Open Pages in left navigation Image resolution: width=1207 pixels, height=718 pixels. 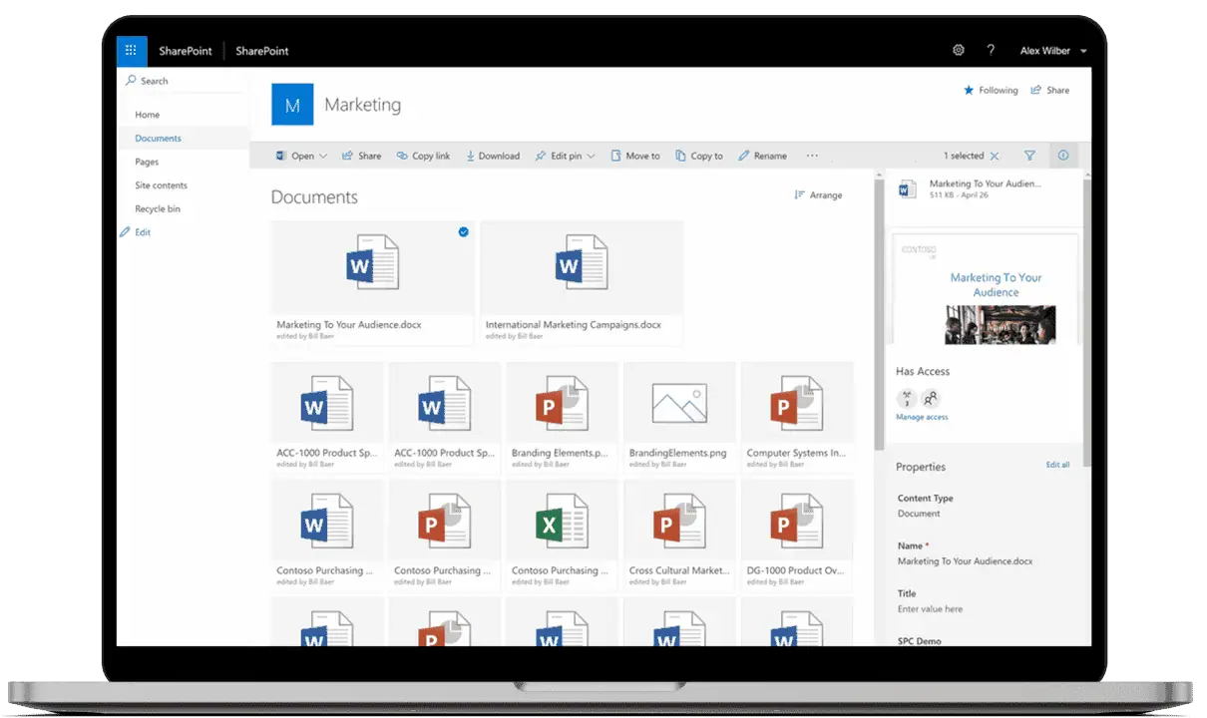tap(147, 162)
